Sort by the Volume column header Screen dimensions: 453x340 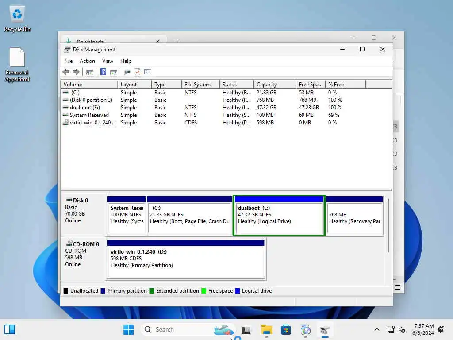89,85
